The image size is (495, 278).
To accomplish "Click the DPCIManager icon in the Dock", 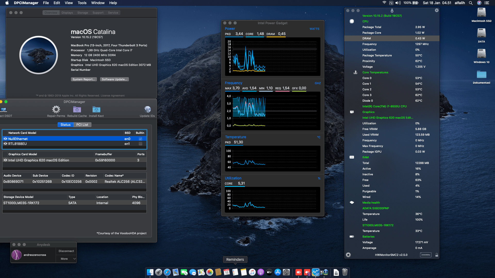I will tap(324, 272).
